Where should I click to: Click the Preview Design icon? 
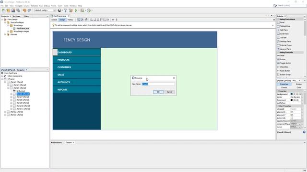click(x=86, y=20)
